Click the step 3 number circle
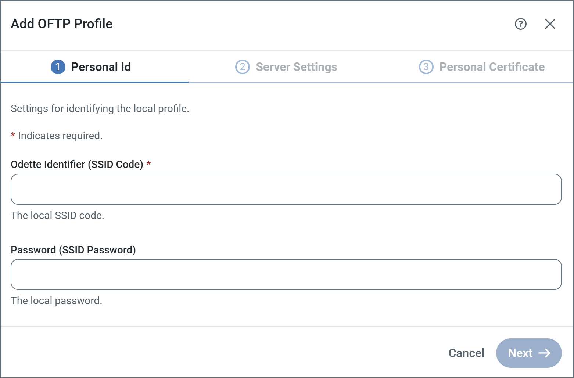The image size is (574, 378). point(426,67)
